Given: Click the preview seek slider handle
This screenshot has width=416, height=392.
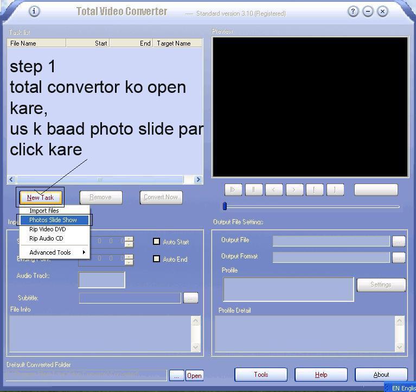Looking at the screenshot, I should (225, 206).
